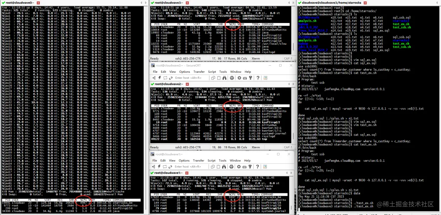Click tab scroll left arrow in cloudwave3 pane
The image size is (441, 215).
point(289,2)
